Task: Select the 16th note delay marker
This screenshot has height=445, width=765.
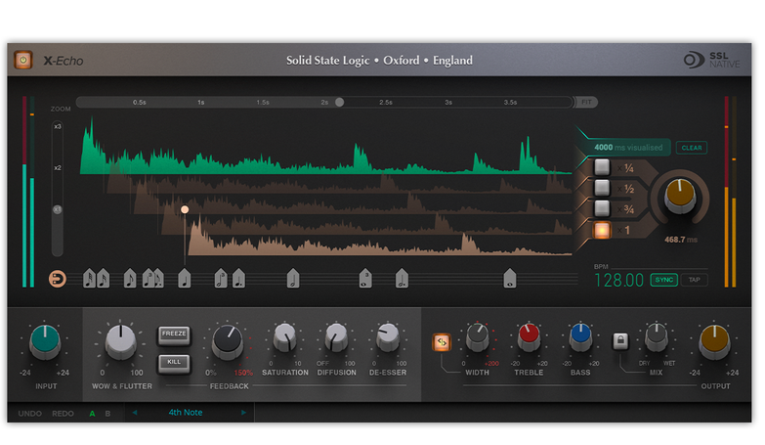Action: [103, 279]
